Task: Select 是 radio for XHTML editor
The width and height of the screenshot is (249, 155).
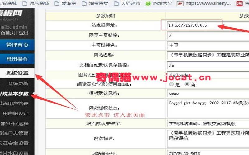Action: coord(171,84)
